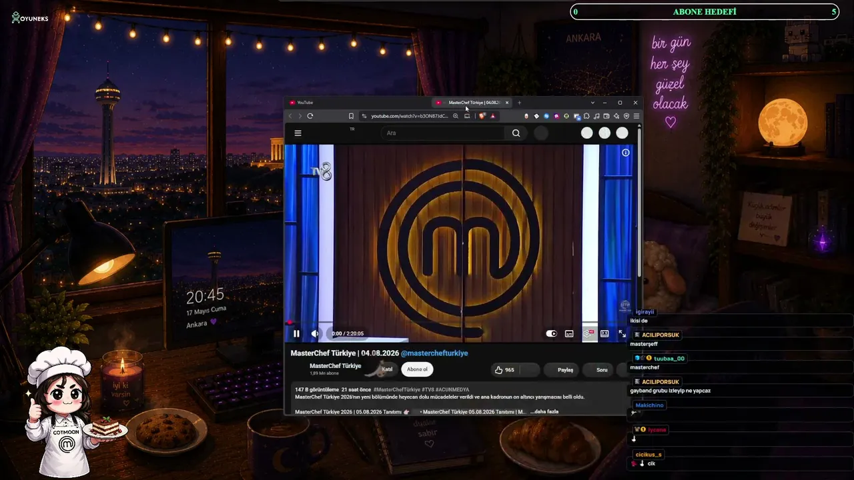
Task: Click the music note toolbar icon
Action: tap(596, 116)
